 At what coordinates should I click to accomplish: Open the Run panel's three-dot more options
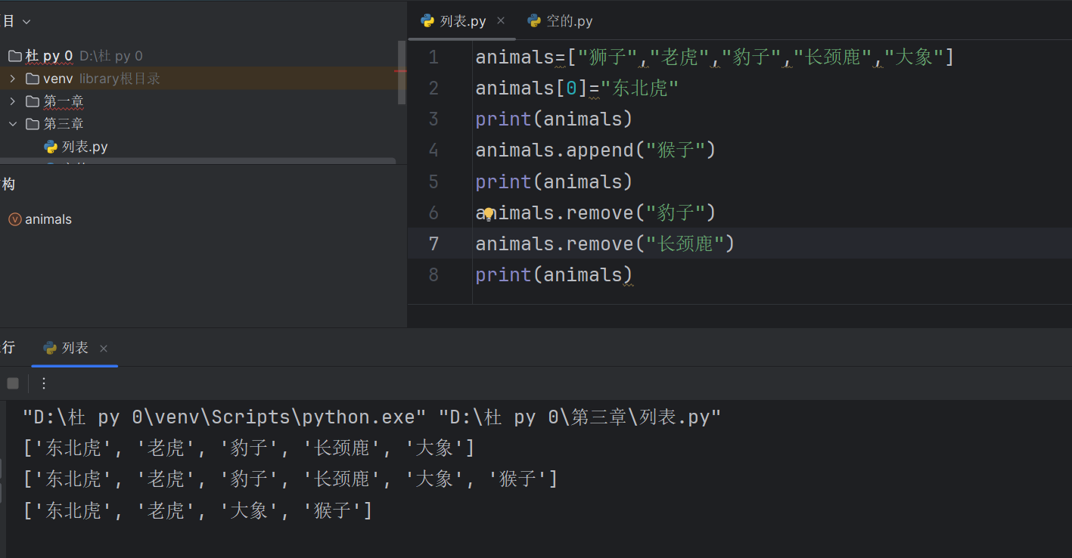[x=44, y=383]
